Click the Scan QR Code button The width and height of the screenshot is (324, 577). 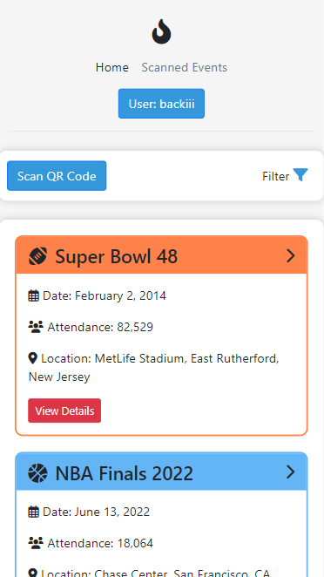click(x=57, y=176)
